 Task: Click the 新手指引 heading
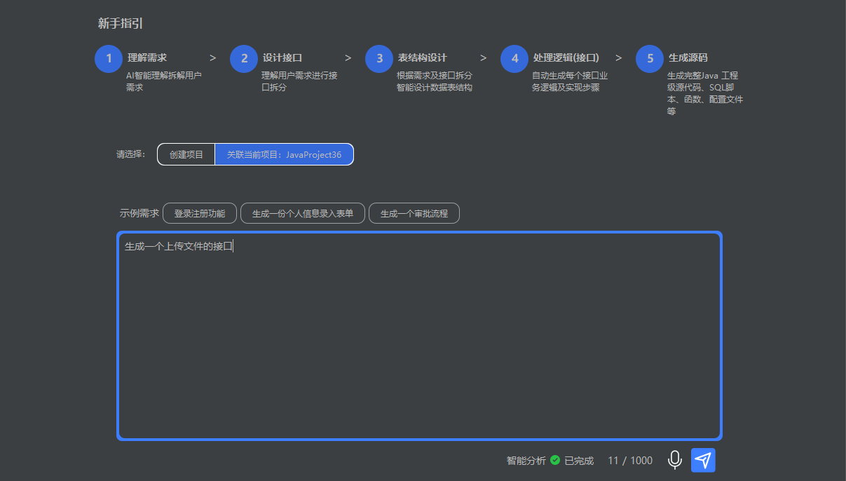pos(121,24)
